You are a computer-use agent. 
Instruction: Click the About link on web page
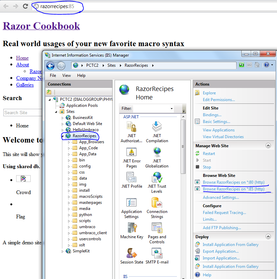coord(23,65)
